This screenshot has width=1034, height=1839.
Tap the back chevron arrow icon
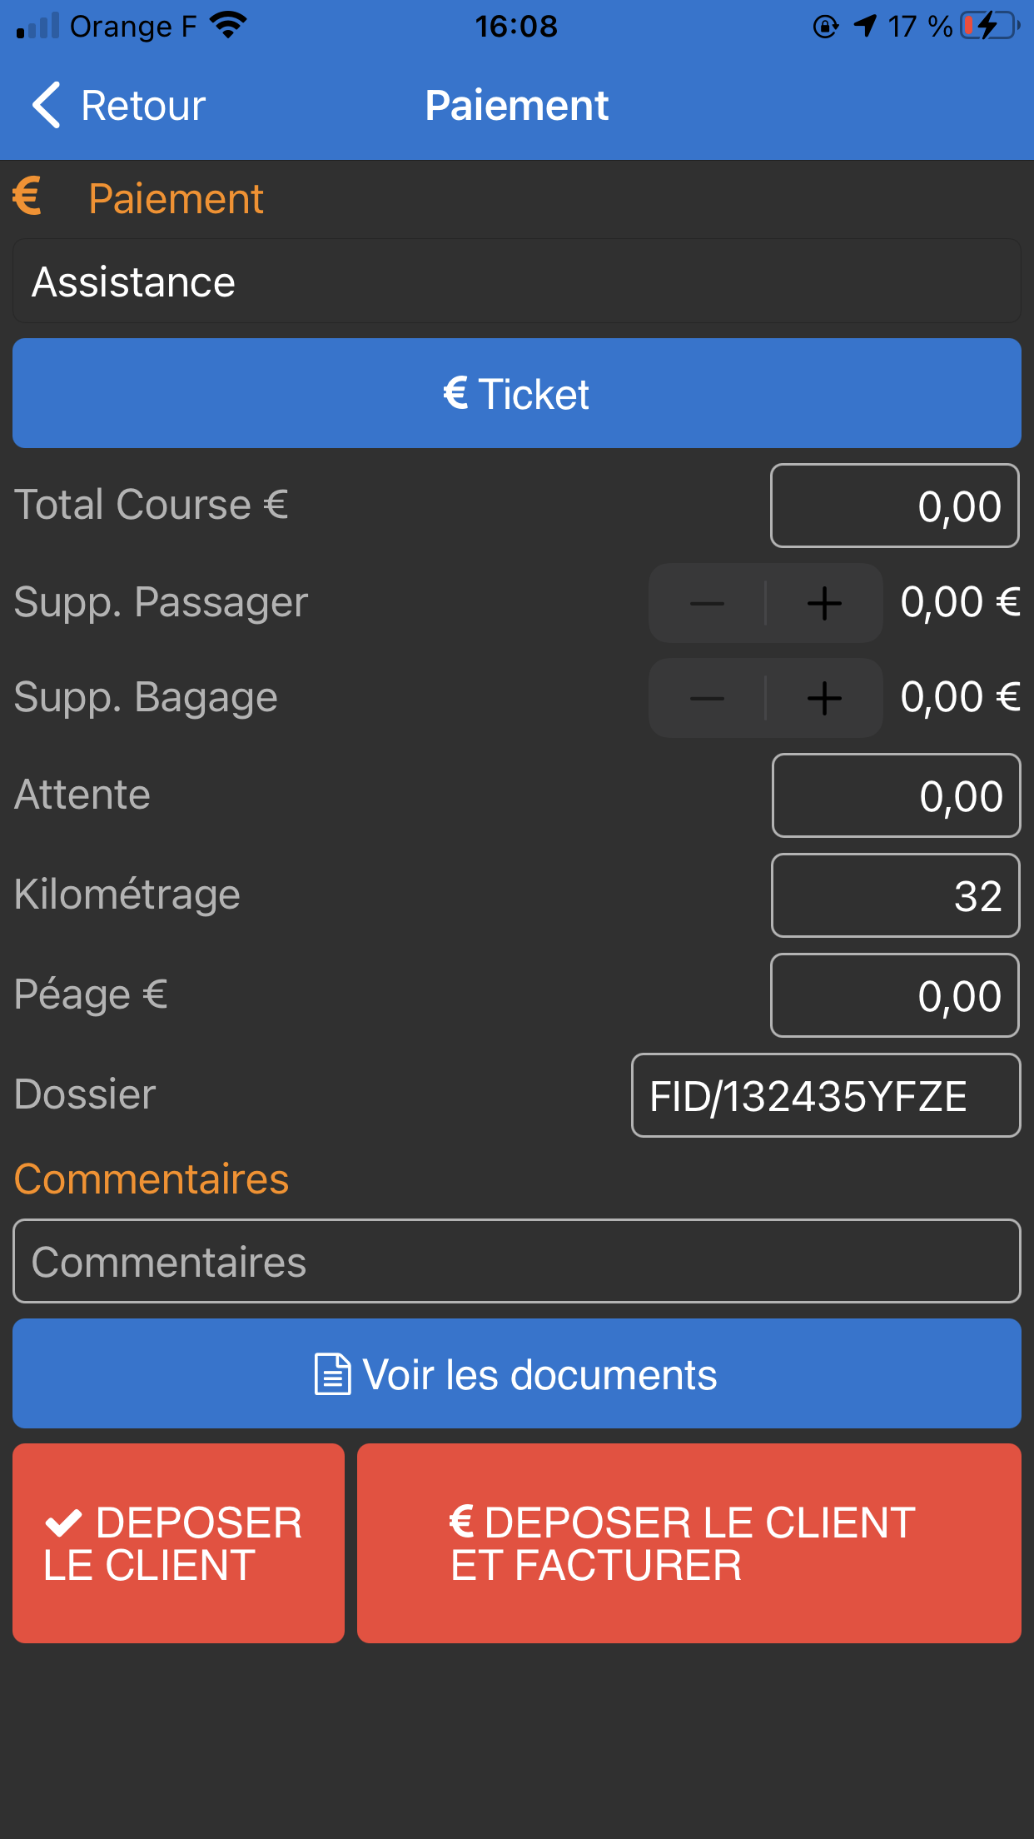(x=47, y=105)
